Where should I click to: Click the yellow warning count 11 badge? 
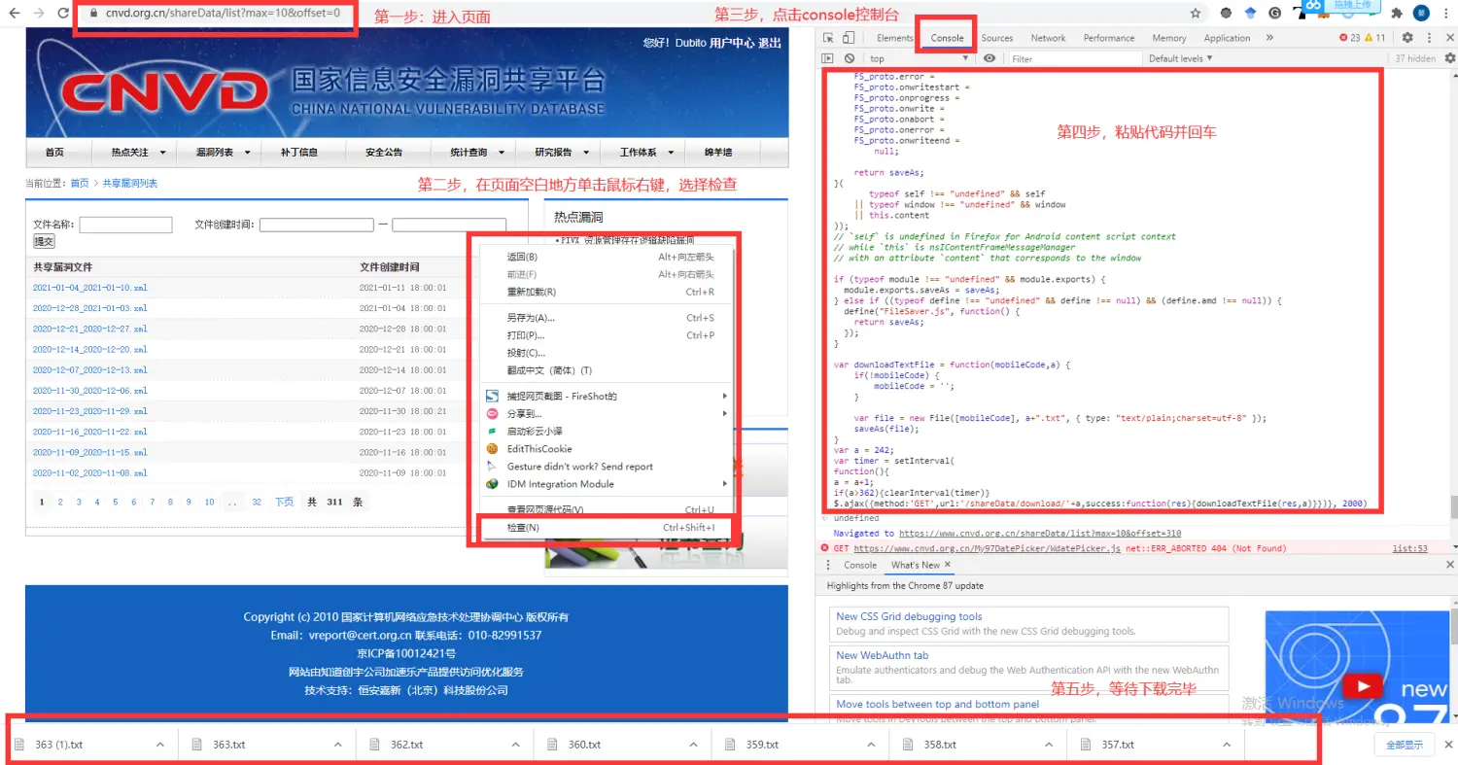pyautogui.click(x=1375, y=38)
